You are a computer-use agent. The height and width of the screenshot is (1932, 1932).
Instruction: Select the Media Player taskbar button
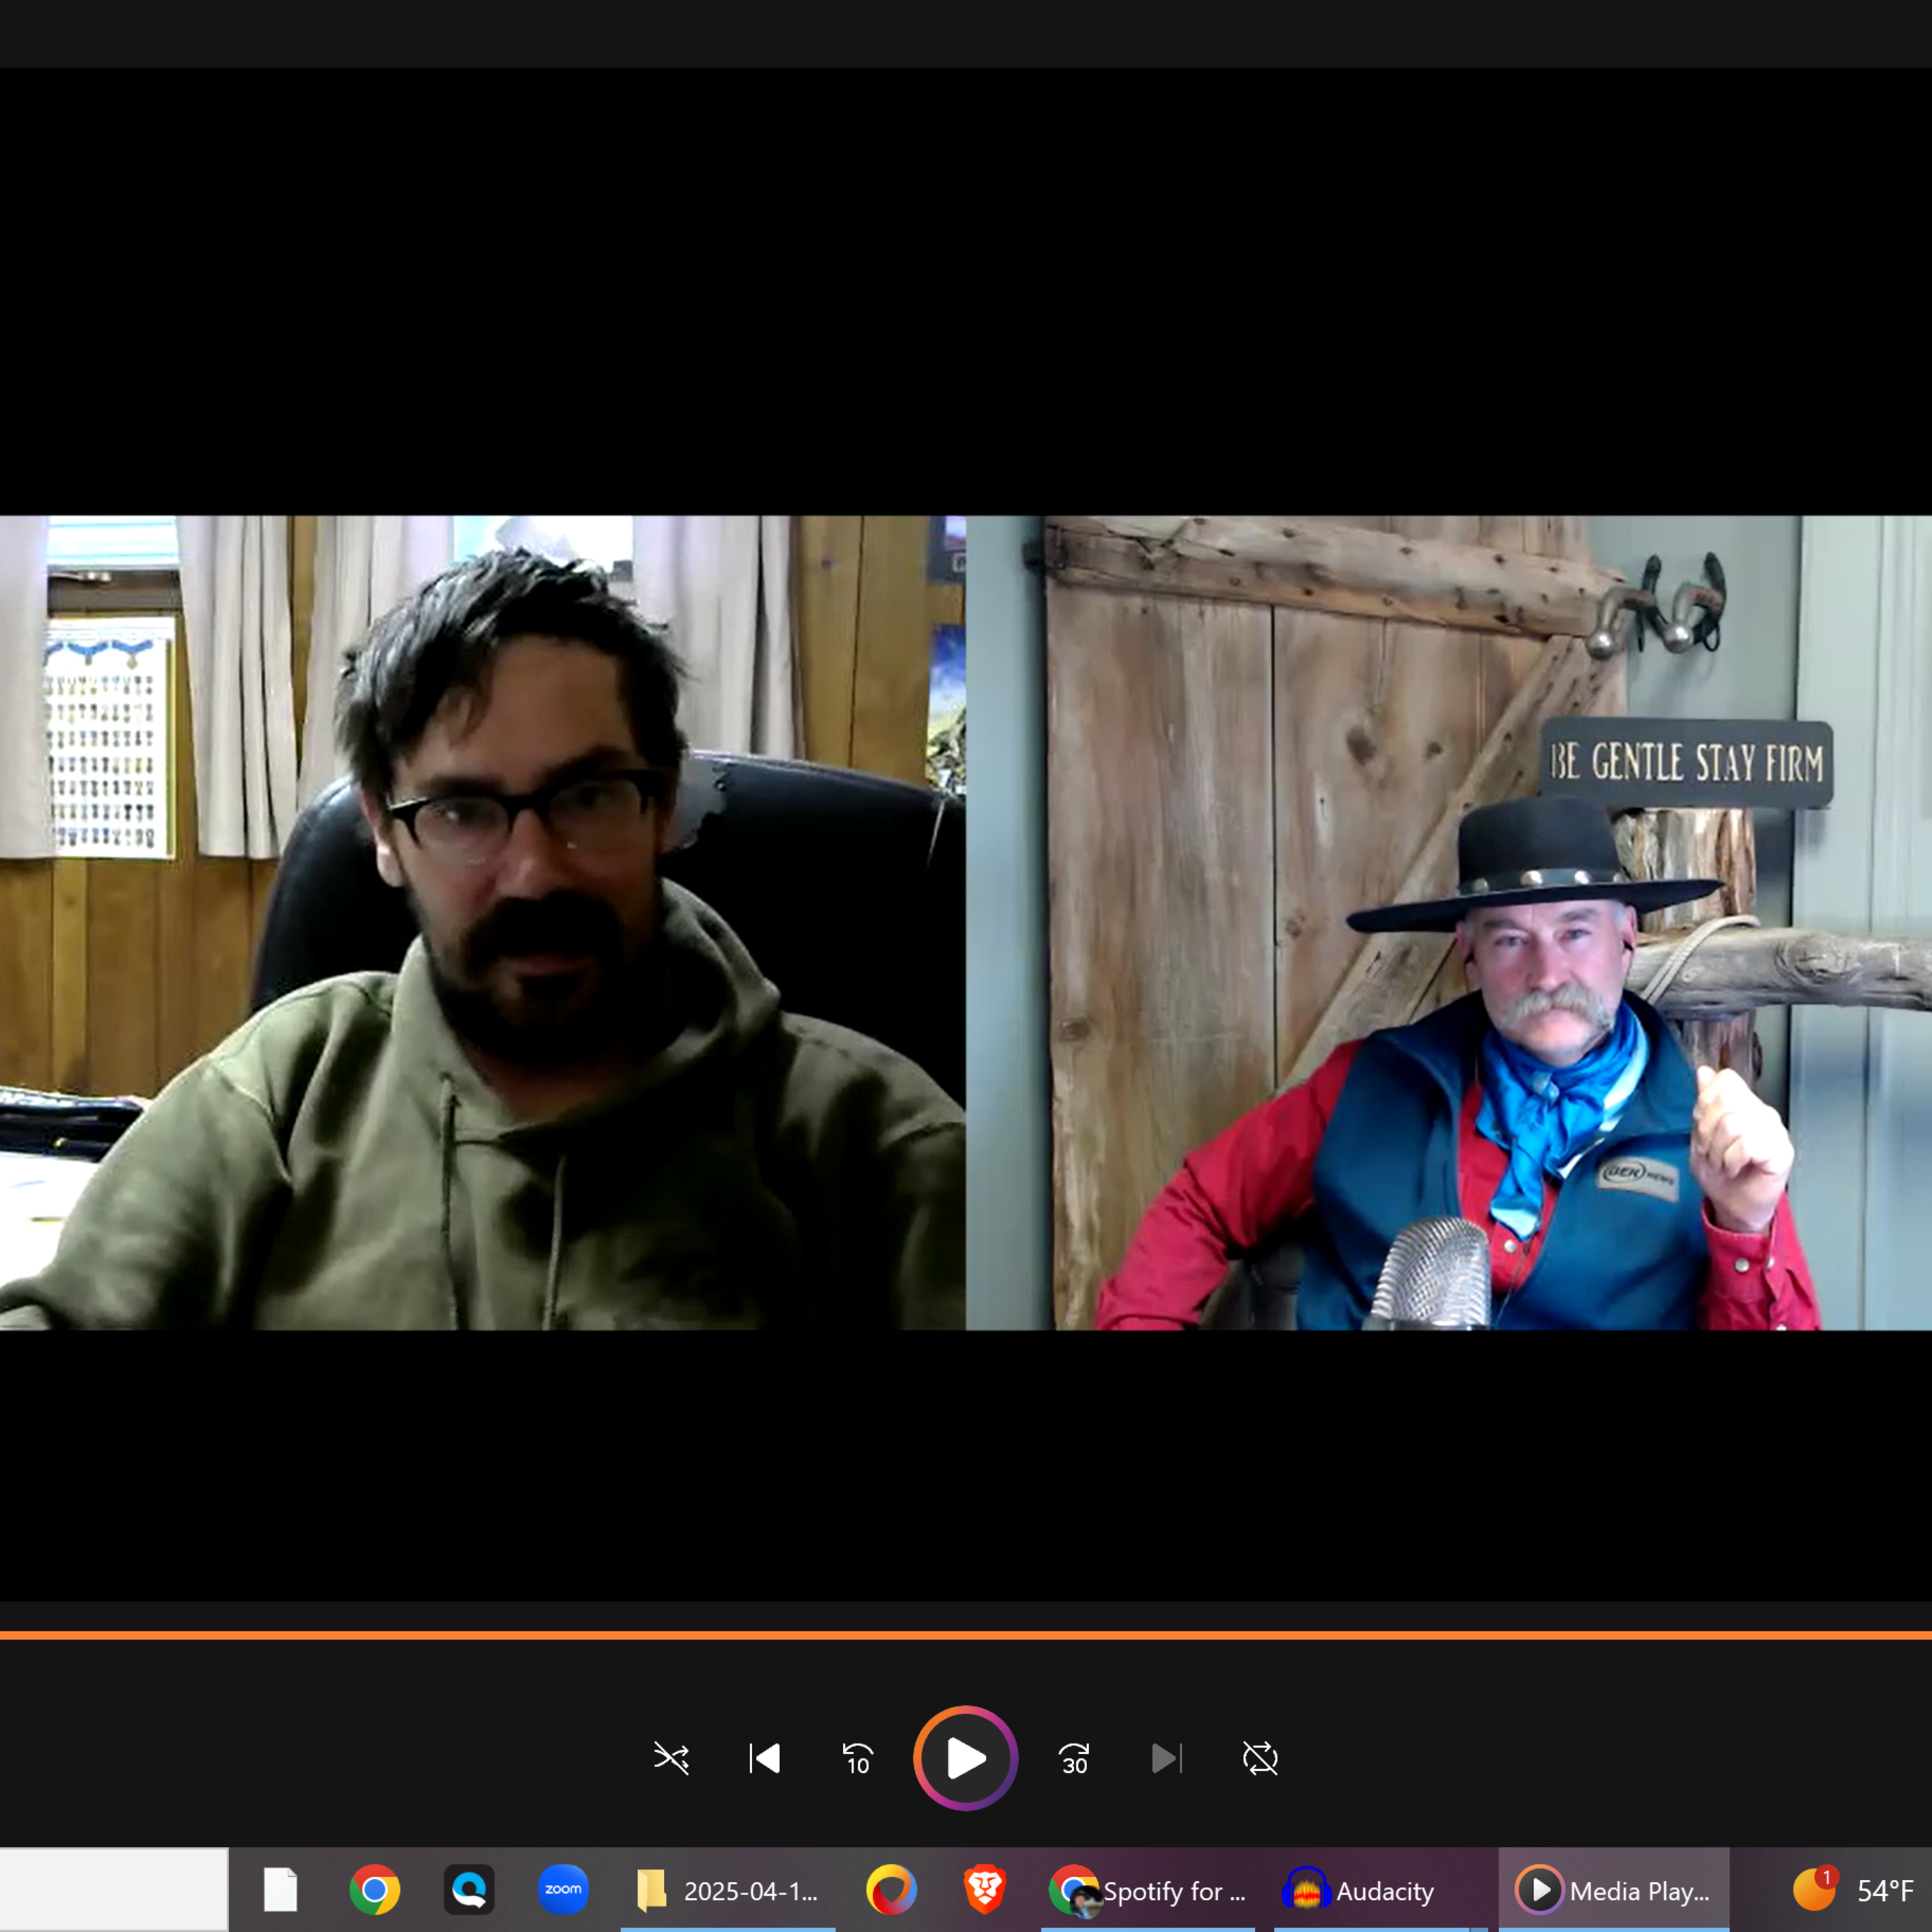1613,1890
